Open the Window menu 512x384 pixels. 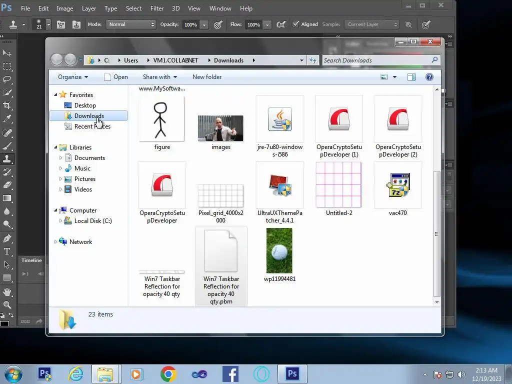220,8
